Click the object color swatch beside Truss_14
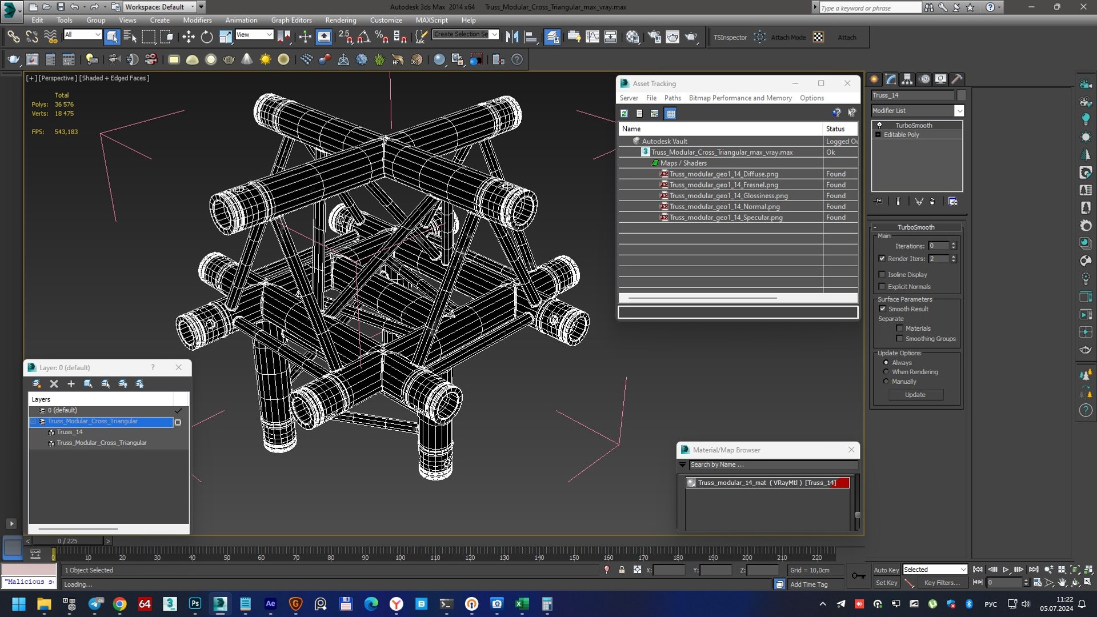Image resolution: width=1097 pixels, height=617 pixels. tap(961, 95)
